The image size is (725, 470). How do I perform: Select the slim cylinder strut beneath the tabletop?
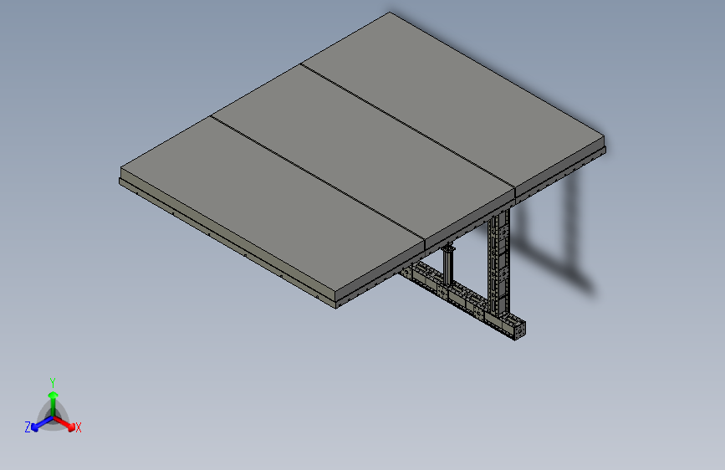[448, 264]
